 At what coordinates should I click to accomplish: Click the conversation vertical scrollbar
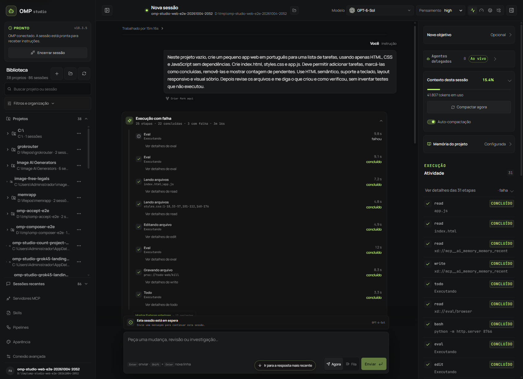pyautogui.click(x=415, y=85)
